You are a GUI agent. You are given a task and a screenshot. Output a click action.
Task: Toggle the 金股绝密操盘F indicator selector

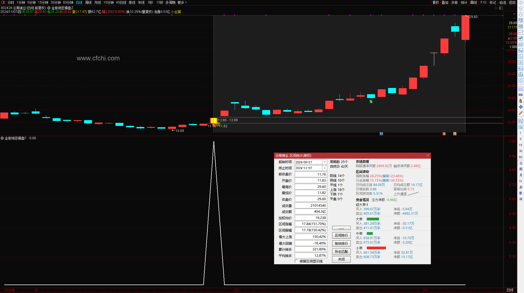click(x=2, y=138)
